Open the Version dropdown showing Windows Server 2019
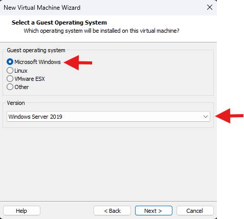Screen dimensions: 244x219 point(108,117)
